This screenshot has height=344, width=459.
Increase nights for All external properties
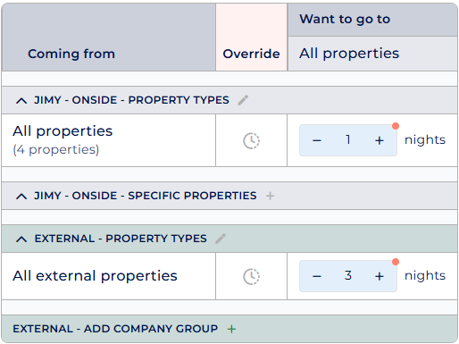[380, 276]
